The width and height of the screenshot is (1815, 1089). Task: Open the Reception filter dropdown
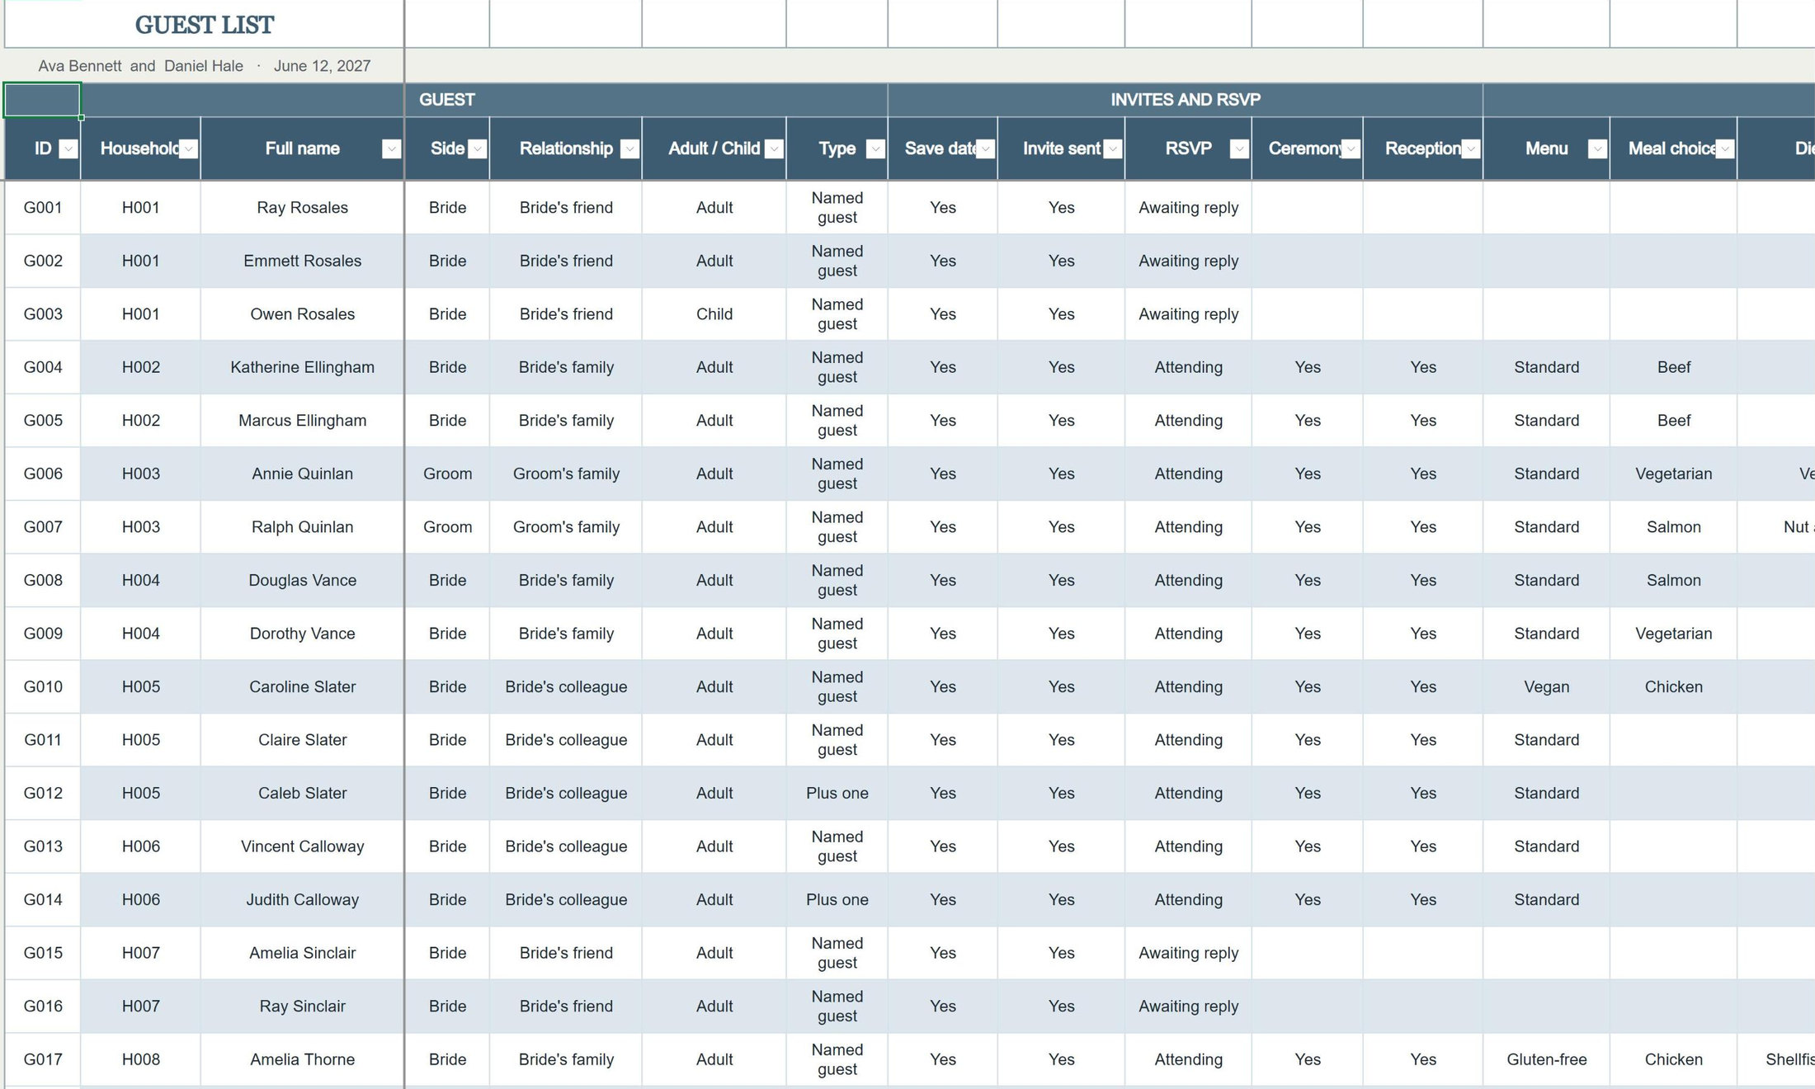1471,148
